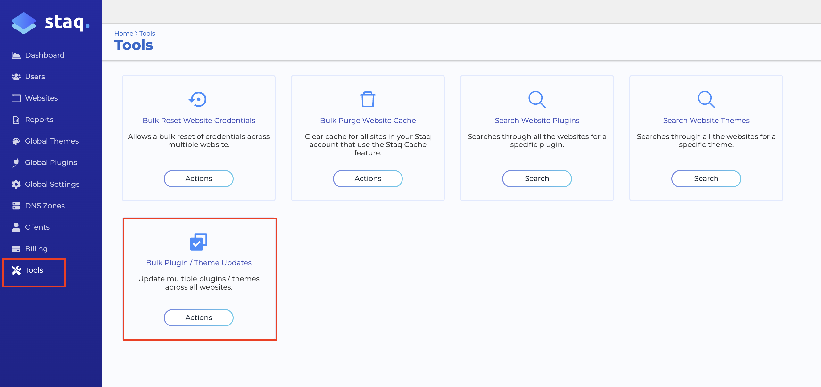This screenshot has height=387, width=821.
Task: Select Billing in the sidebar
Action: [36, 249]
